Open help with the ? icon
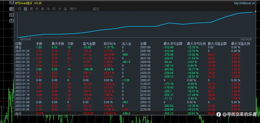 (x=11, y=21)
